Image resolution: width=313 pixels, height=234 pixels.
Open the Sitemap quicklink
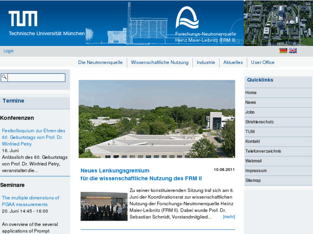(278, 180)
